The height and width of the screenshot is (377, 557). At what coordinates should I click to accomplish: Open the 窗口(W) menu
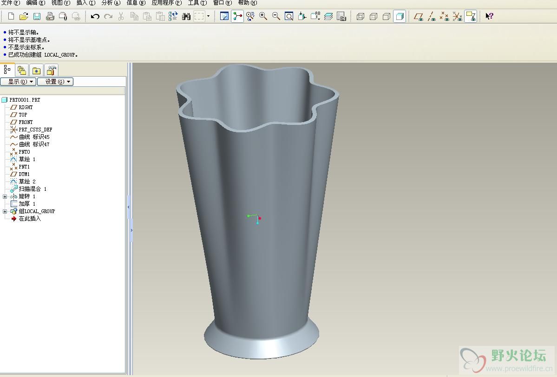pos(223,3)
